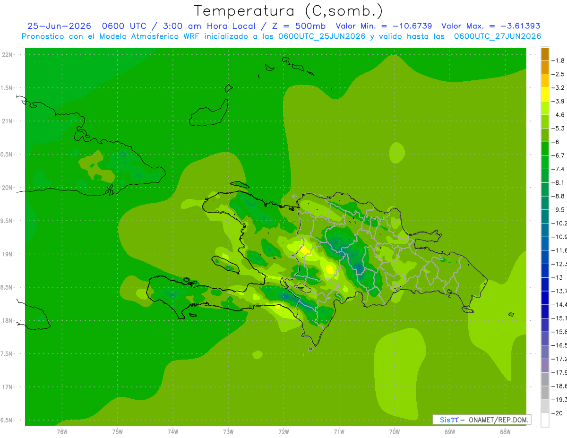Click the -13 colorbar value label
Viewport: 567px width, 438px height.
tap(557, 277)
